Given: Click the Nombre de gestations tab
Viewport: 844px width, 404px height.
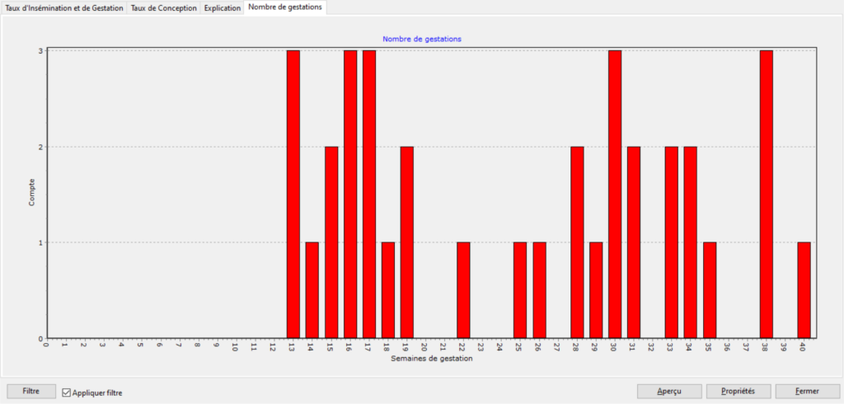Looking at the screenshot, I should click(284, 7).
